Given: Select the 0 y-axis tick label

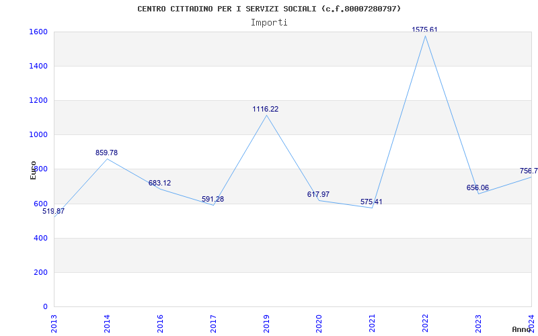Looking at the screenshot, I should (x=45, y=307).
